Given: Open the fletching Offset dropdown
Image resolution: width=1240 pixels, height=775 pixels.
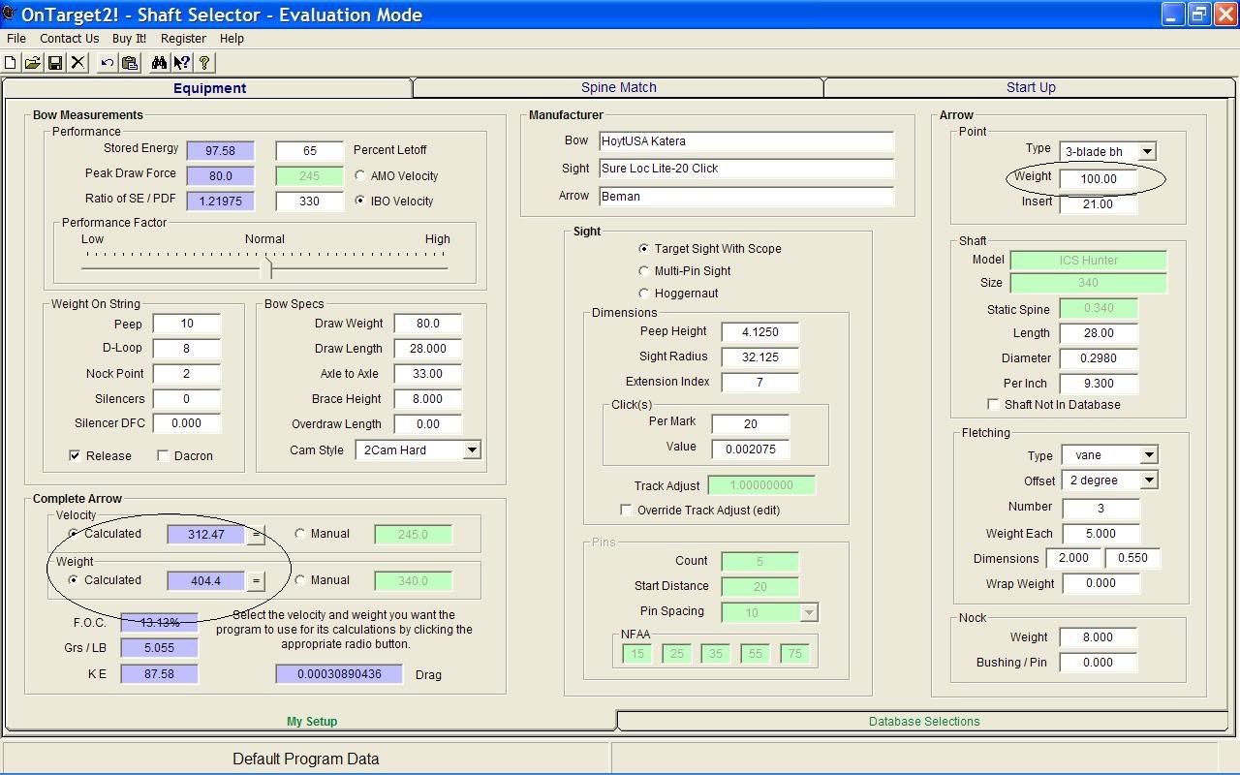Looking at the screenshot, I should coord(1148,480).
